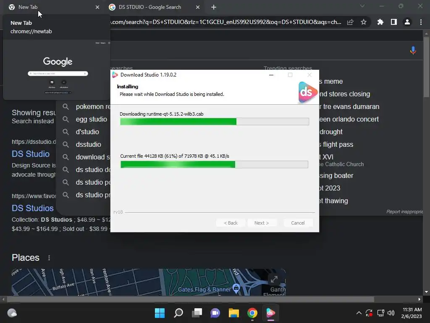Image resolution: width=430 pixels, height=323 pixels.
Task: Click the current file progress bar
Action: (214, 164)
